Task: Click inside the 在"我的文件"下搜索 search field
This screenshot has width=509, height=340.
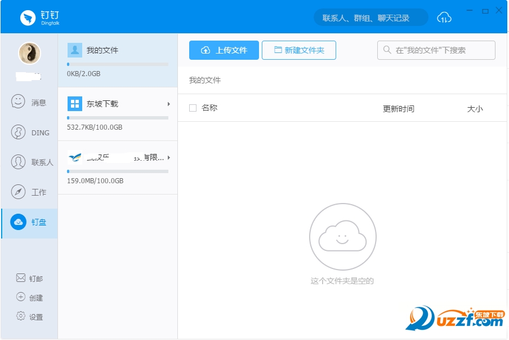Action: [436, 50]
